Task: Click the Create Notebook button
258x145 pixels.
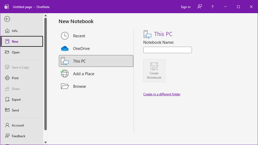Action: (x=154, y=71)
